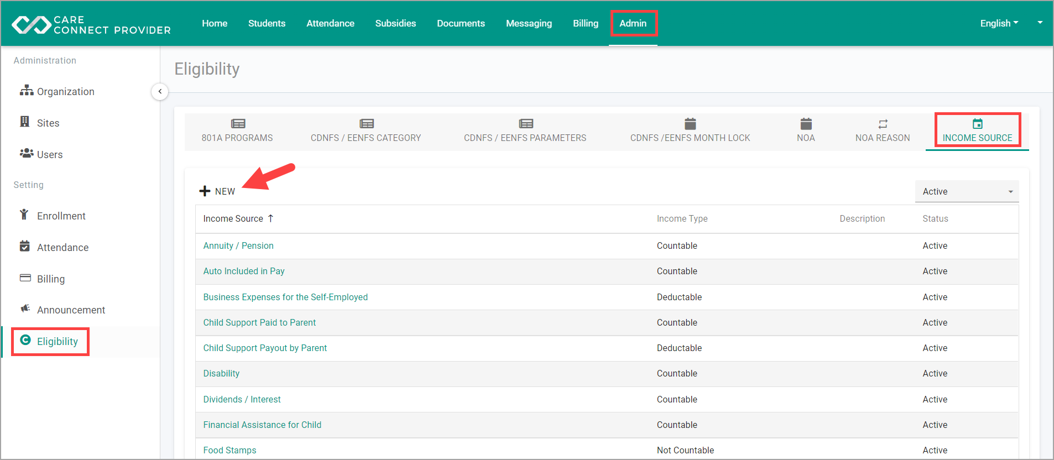Screen dimensions: 1054x460
Task: Open the Child Support Payout by Parent link
Action: pos(265,348)
